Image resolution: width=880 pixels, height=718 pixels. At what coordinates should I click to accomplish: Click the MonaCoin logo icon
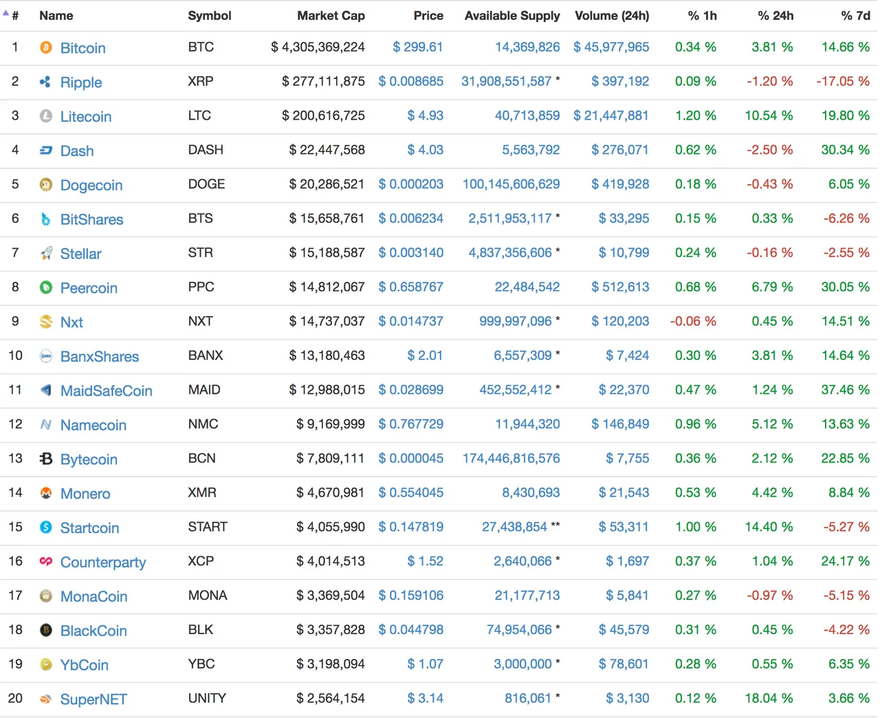[46, 596]
